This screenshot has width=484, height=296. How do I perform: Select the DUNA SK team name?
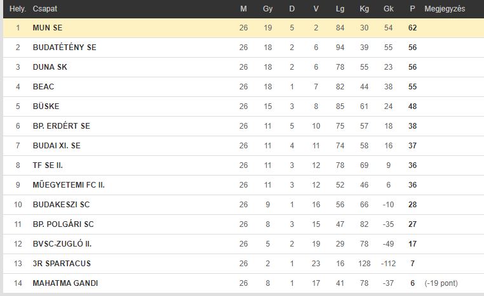coord(50,67)
